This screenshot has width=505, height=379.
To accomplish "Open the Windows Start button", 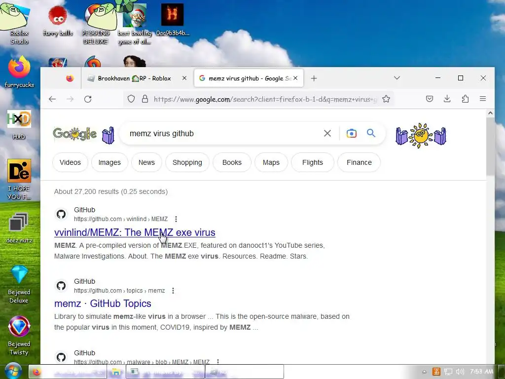I will point(13,371).
